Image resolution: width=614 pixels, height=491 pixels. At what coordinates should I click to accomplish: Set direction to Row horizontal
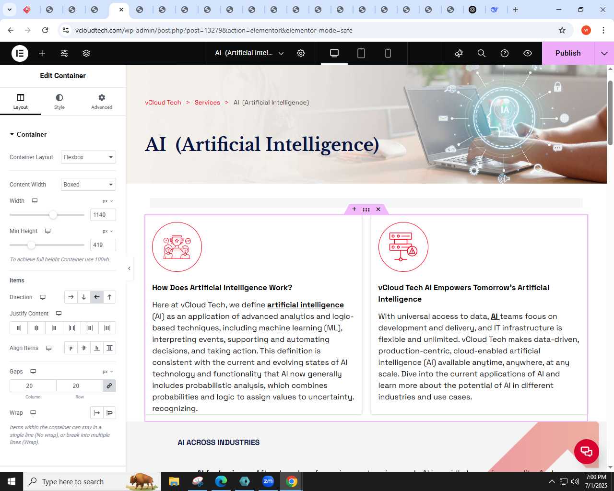pyautogui.click(x=71, y=297)
